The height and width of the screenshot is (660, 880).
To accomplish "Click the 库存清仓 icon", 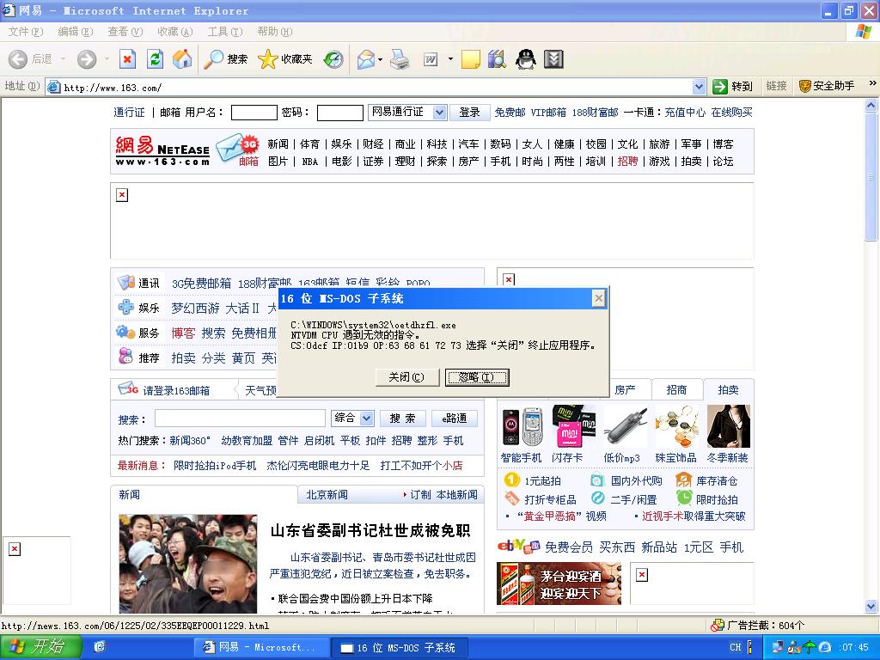I will [683, 480].
